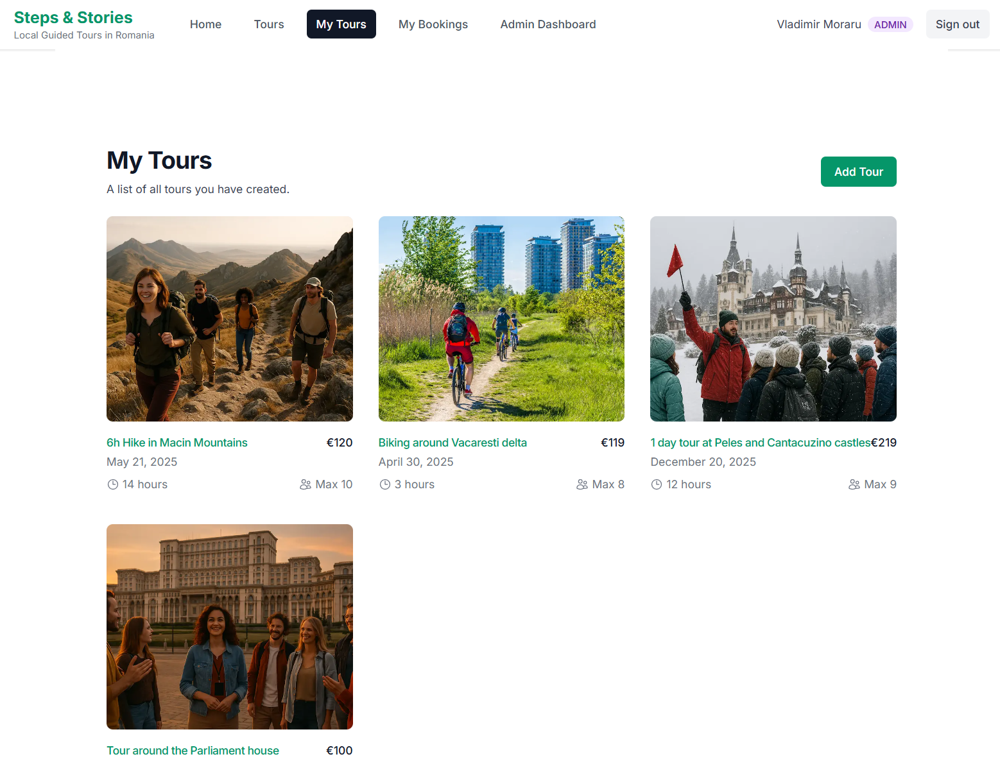The width and height of the screenshot is (1000, 759).
Task: Click the date December 20, 2025
Action: coord(703,462)
